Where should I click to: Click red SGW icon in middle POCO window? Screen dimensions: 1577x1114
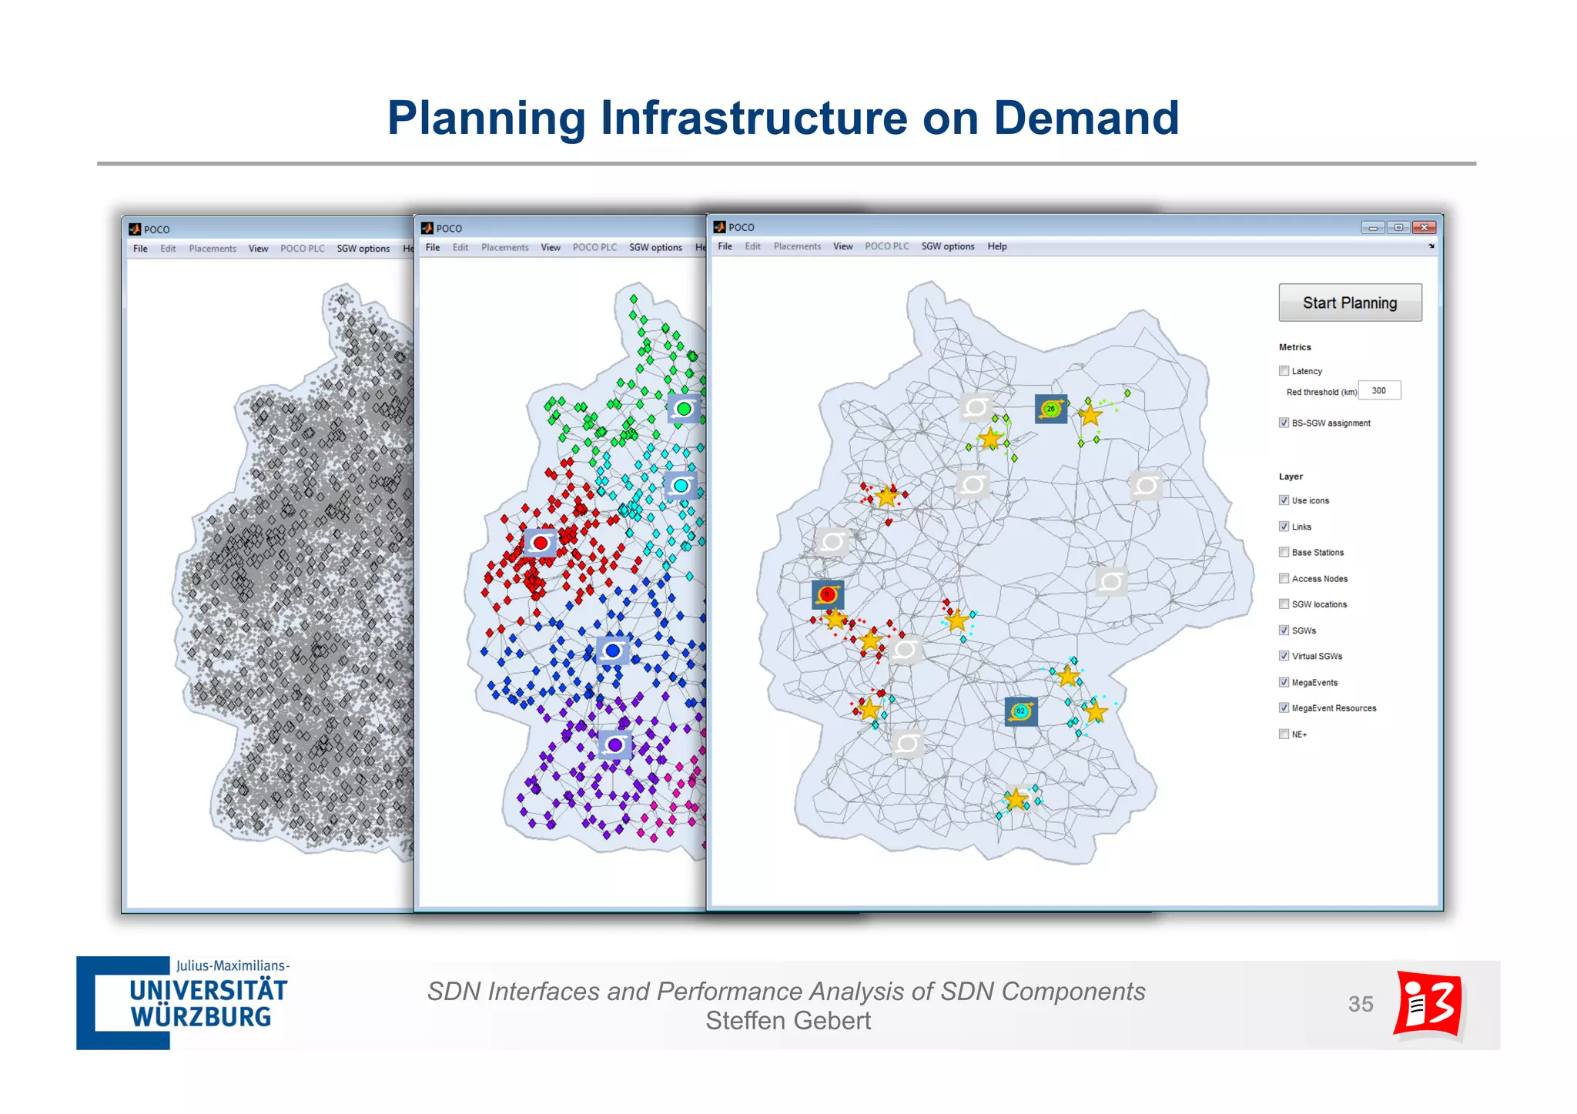pos(541,543)
